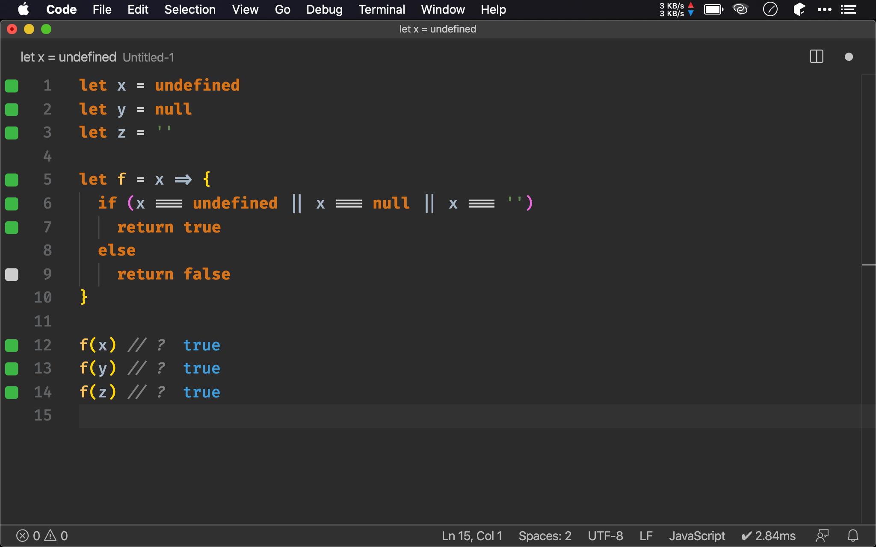Click the green coverage marker on line 7

coord(12,228)
